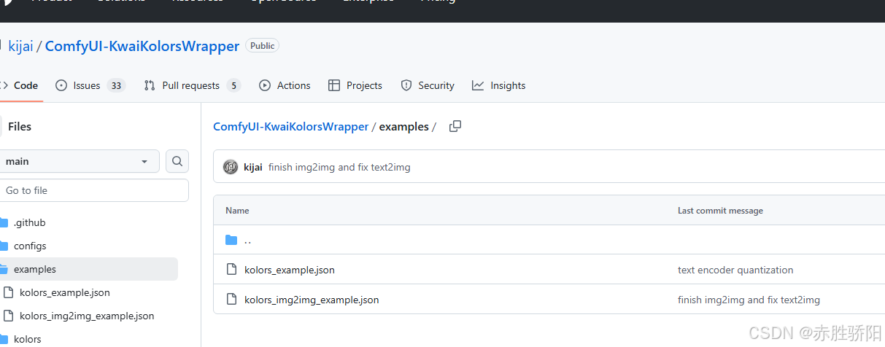Click the Last commit message column header
The image size is (885, 347).
[x=720, y=211]
